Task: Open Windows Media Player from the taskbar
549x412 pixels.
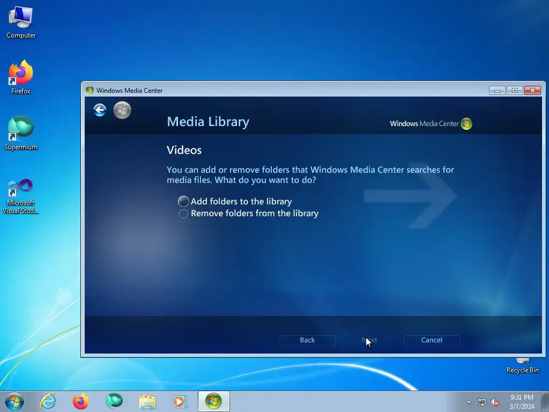Action: pyautogui.click(x=180, y=401)
